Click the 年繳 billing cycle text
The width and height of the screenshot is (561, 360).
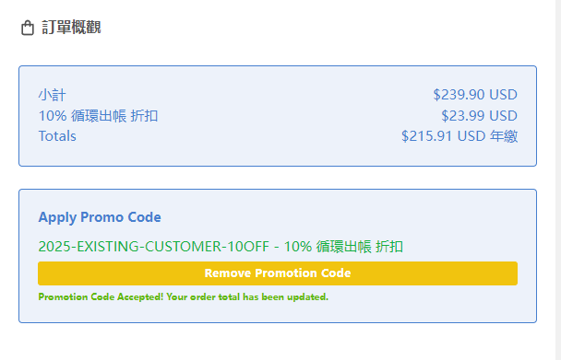[504, 136]
